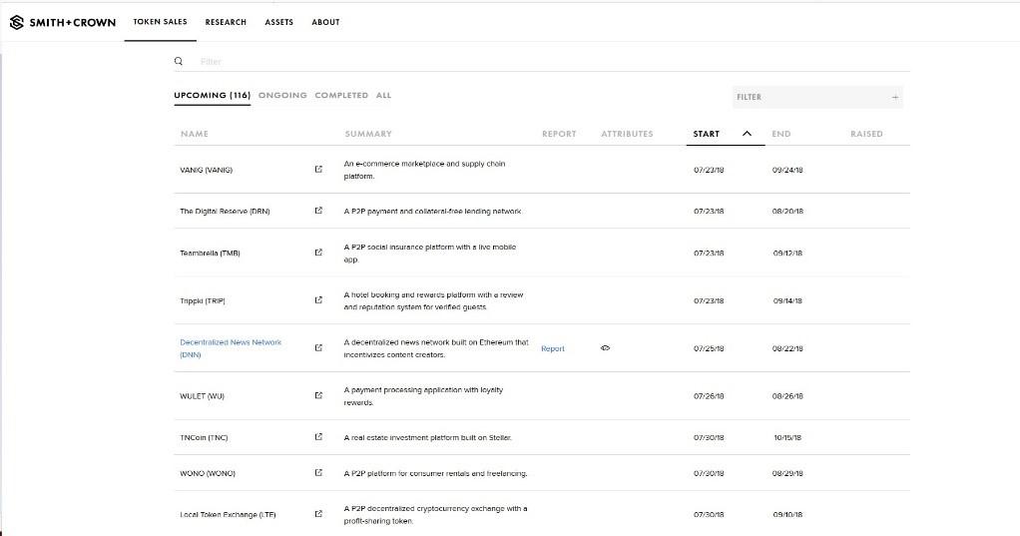Viewport: 1020px width, 536px height.
Task: Click the ATTRIBUTES column header
Action: tap(627, 134)
